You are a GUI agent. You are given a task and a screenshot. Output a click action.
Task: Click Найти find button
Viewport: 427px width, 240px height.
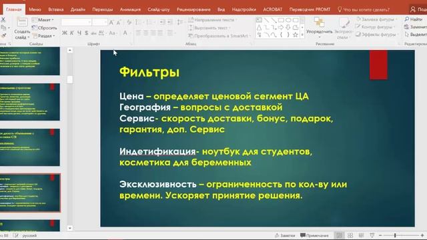414,19
